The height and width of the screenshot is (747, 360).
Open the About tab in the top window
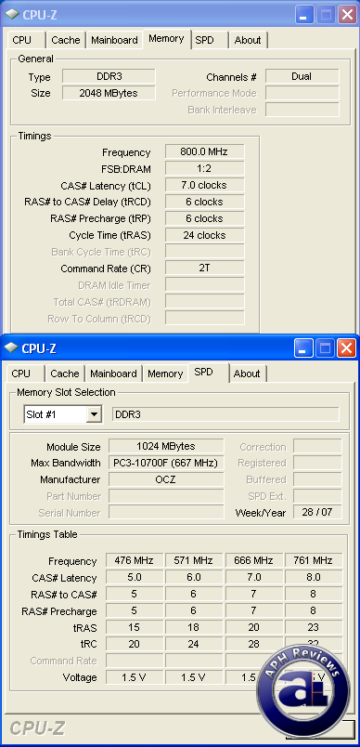click(x=248, y=40)
